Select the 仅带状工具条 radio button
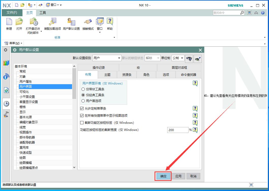The width and height of the screenshot is (269, 191). [x=83, y=89]
